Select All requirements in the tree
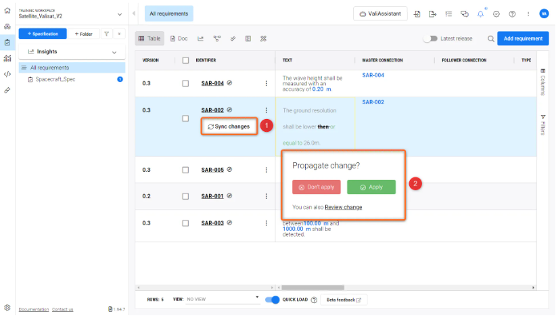 coord(72,68)
